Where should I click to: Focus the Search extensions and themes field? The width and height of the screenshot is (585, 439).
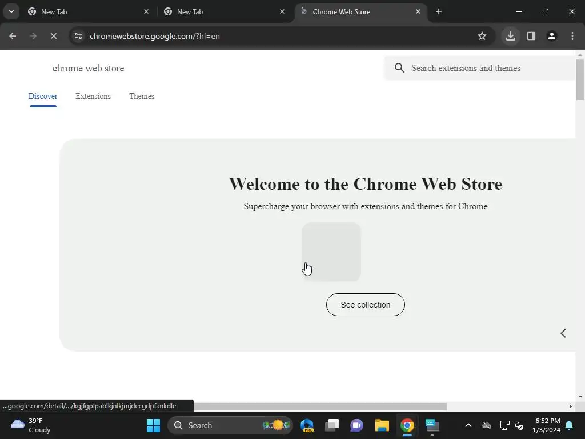coord(479,68)
